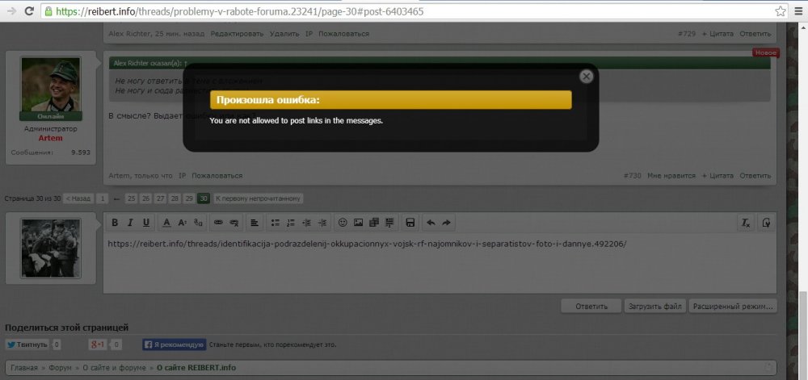Screen dimensions: 808x380
Task: Open the text color picker
Action: 166,223
